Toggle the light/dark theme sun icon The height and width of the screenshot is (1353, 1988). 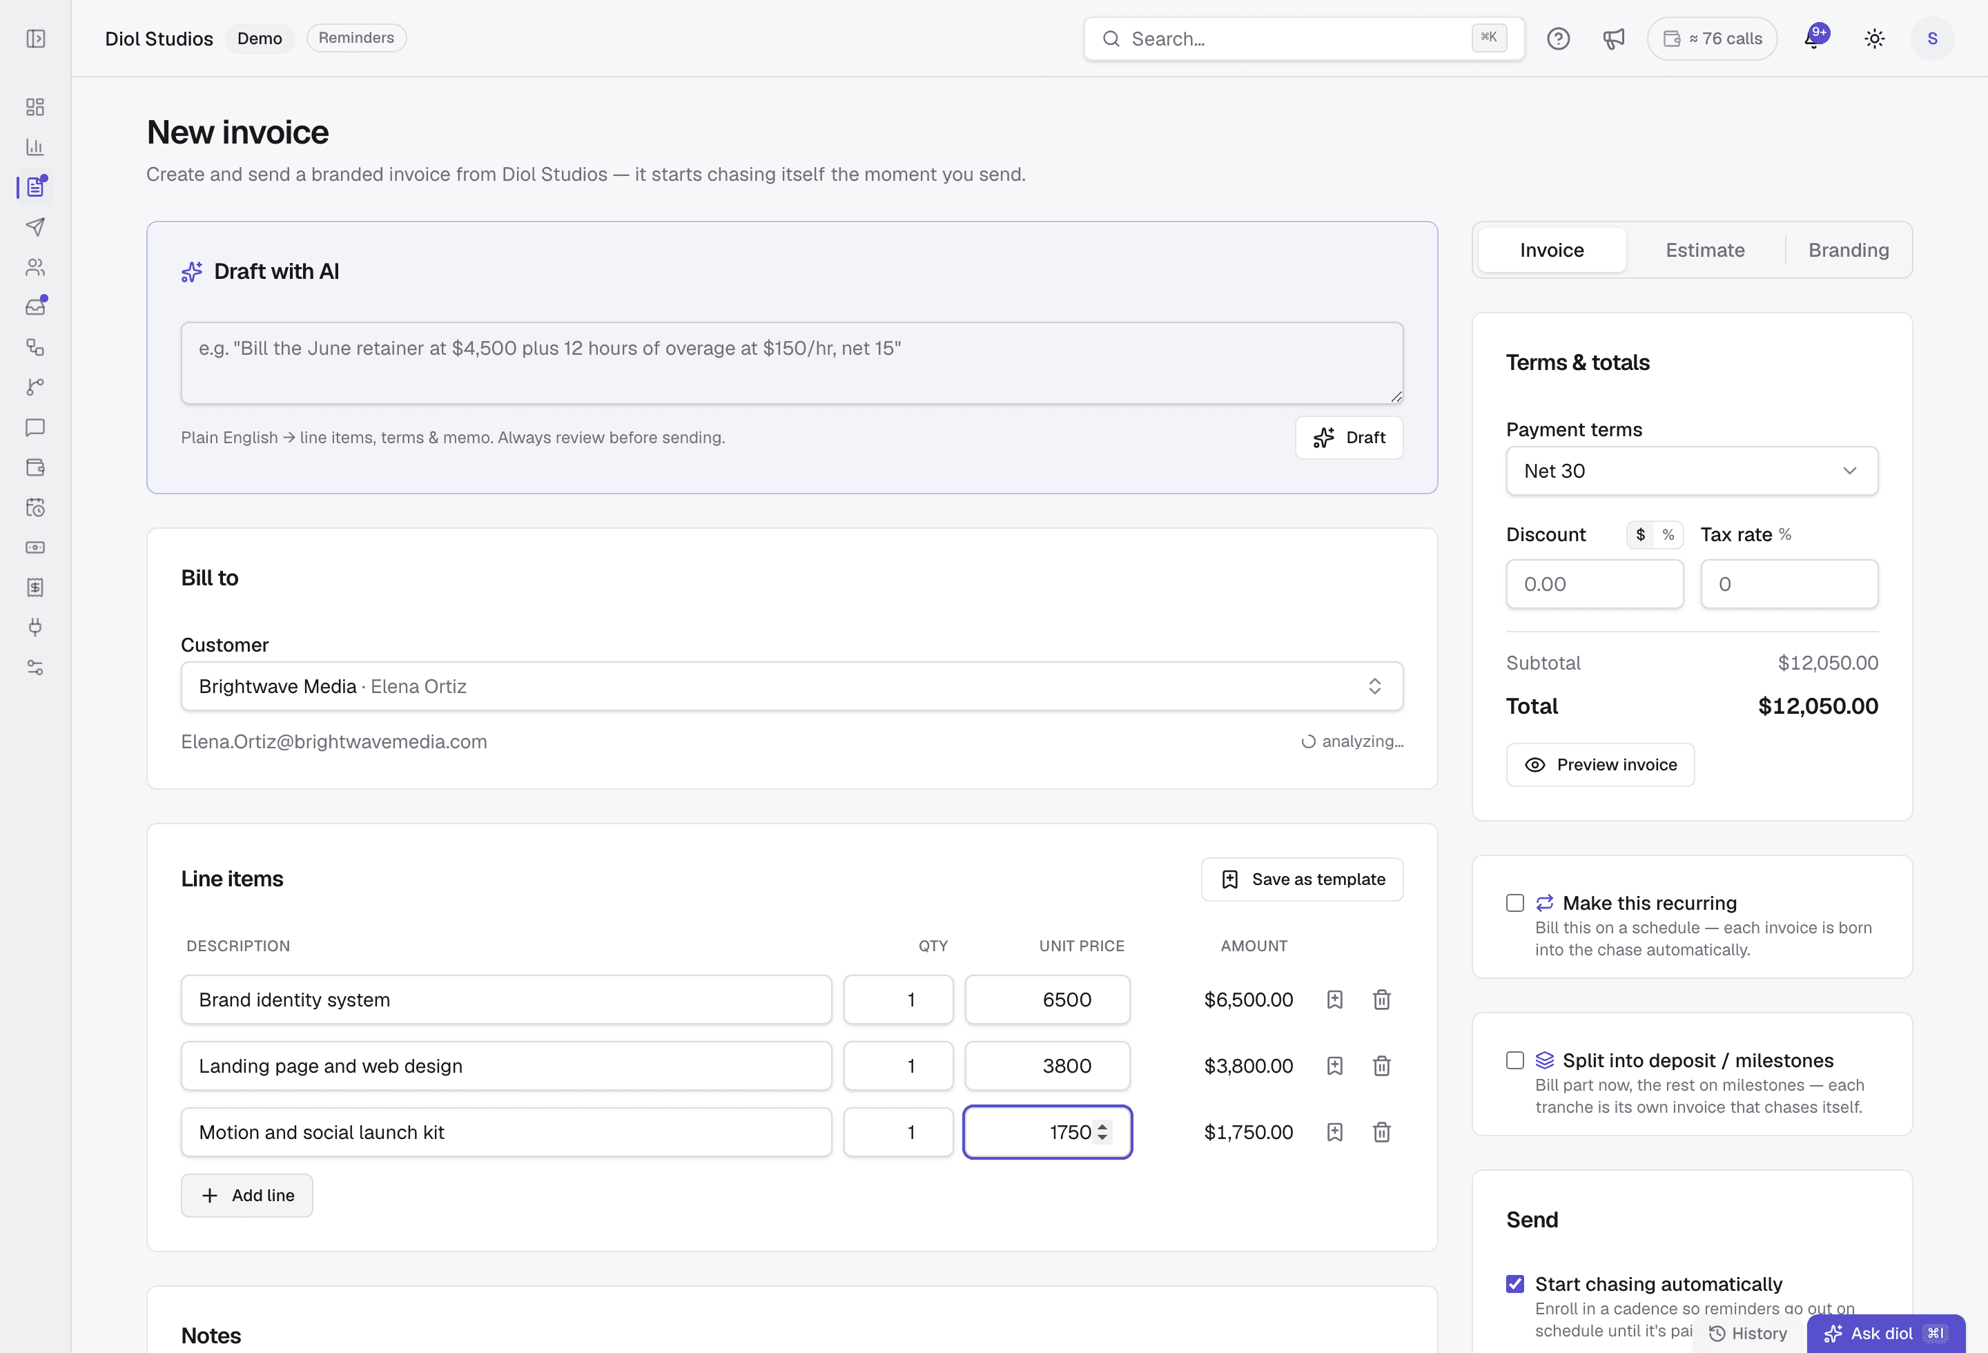click(1874, 39)
